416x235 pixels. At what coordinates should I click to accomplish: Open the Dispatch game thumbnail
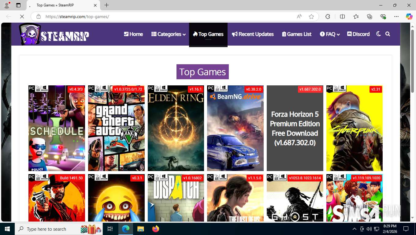[176, 198]
